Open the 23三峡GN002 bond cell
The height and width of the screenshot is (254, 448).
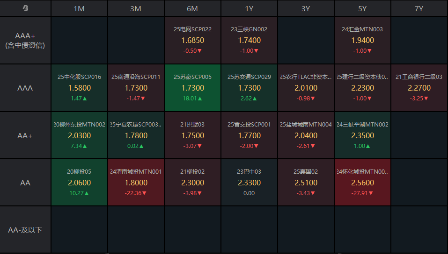tap(249, 40)
